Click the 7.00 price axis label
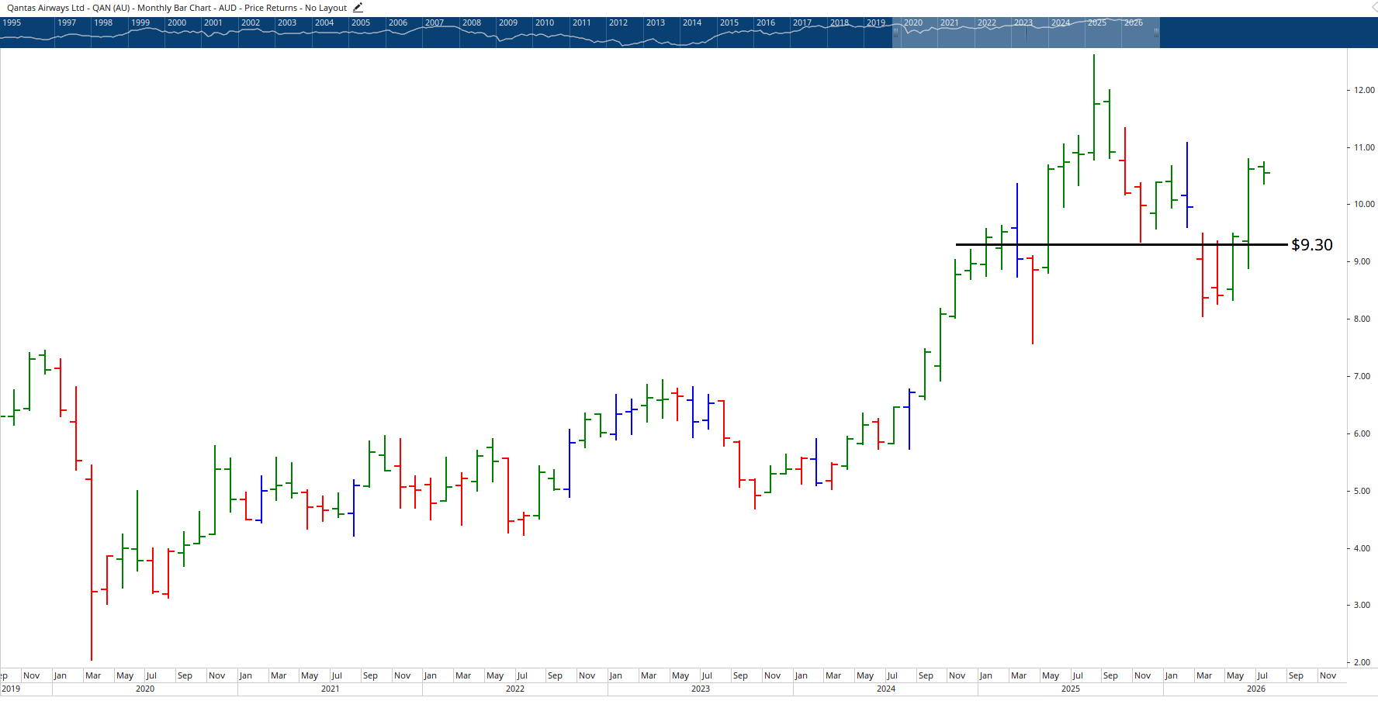Screen dimensions: 1378x701 (1362, 376)
